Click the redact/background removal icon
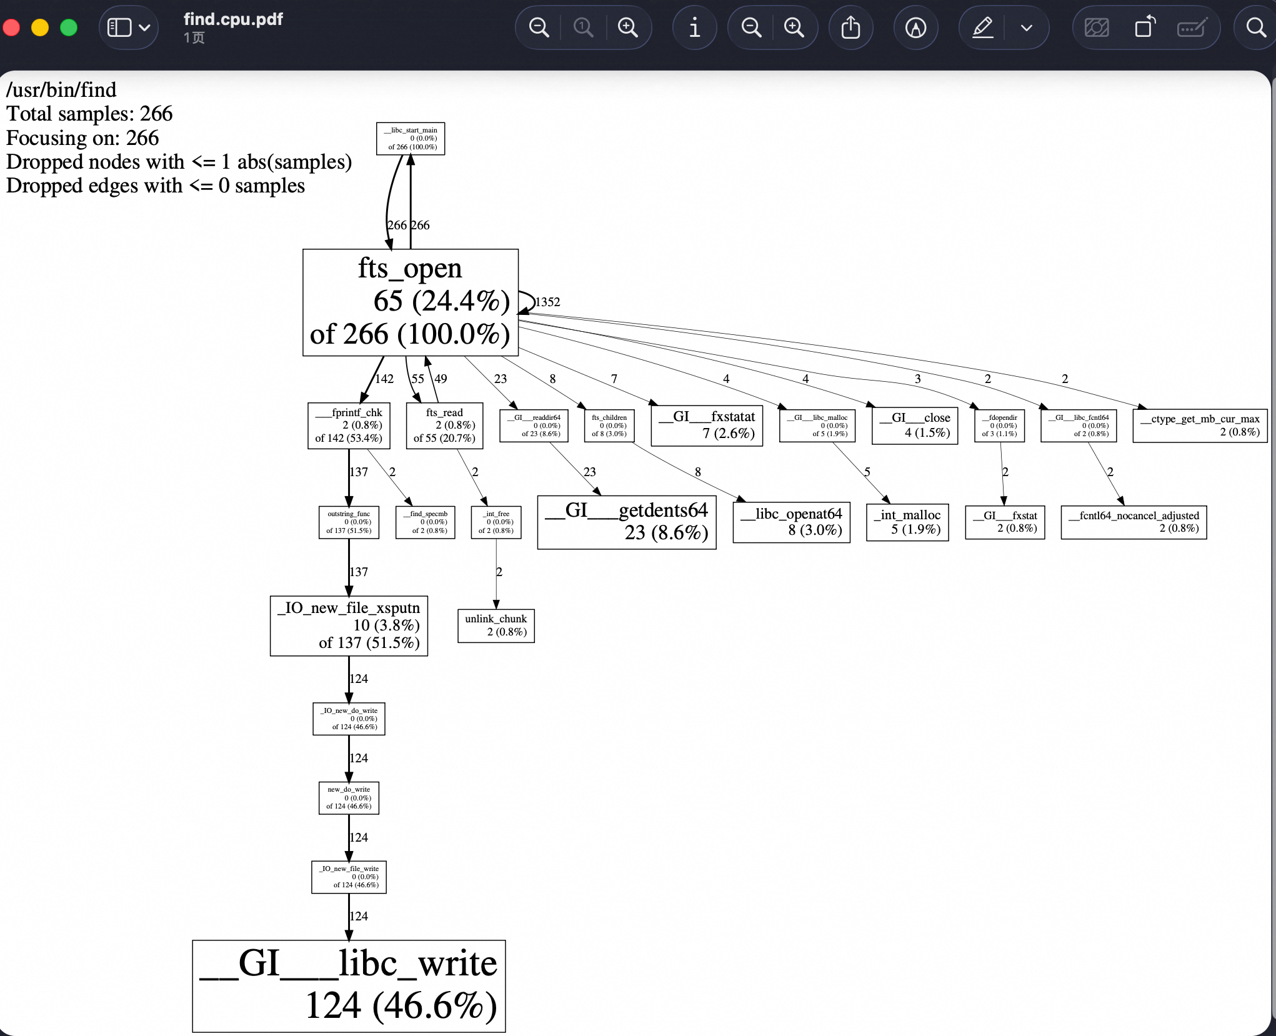Viewport: 1276px width, 1036px height. click(x=1097, y=27)
